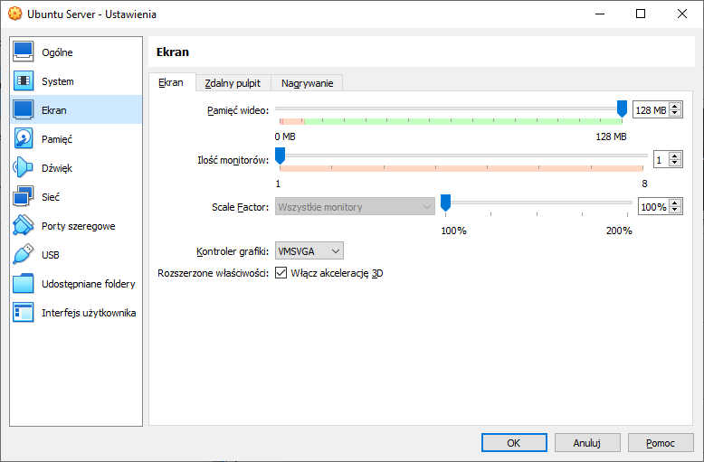Click the USB connector icon
704x462 pixels.
click(24, 255)
